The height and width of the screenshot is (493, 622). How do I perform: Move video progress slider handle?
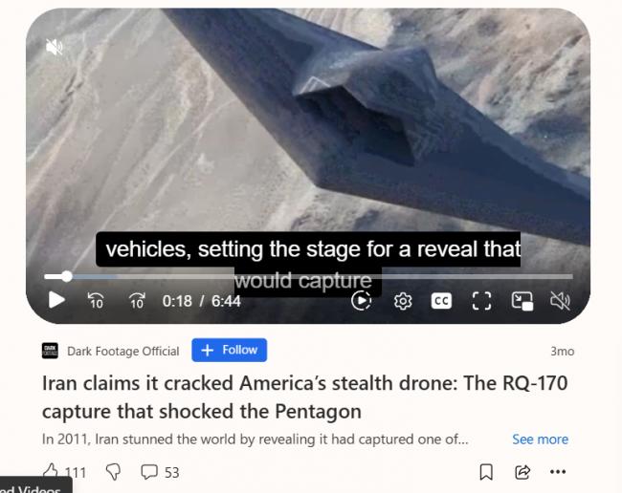[67, 276]
